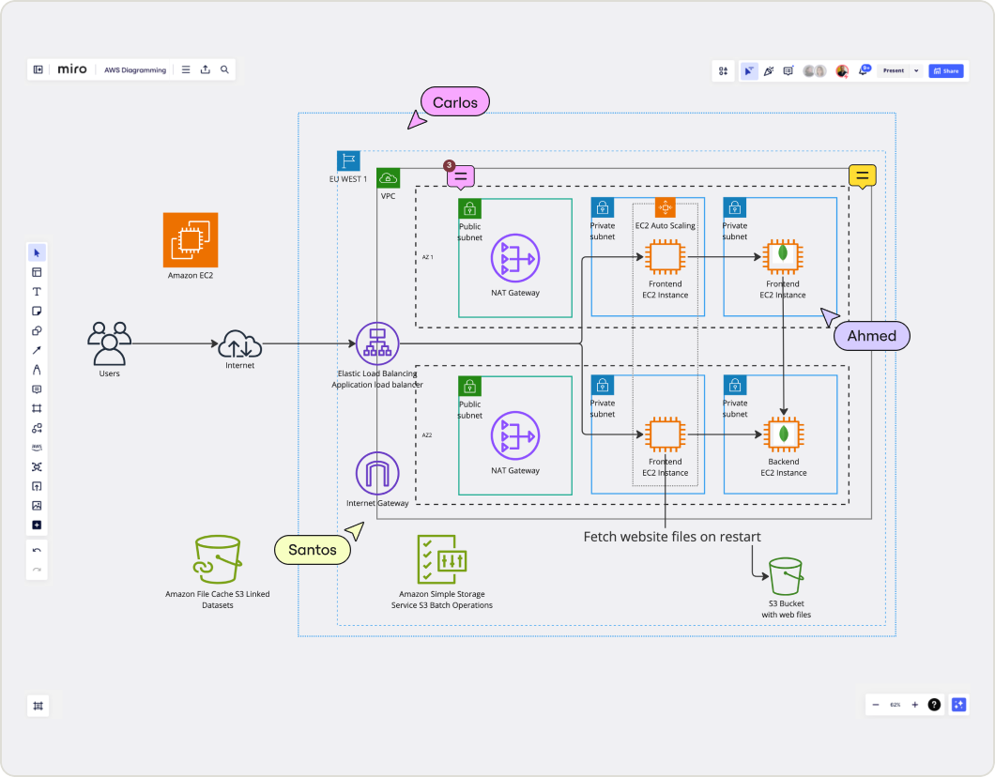Screen dimensions: 995x777
Task: Open the reactions party popper icon
Action: [x=769, y=71]
